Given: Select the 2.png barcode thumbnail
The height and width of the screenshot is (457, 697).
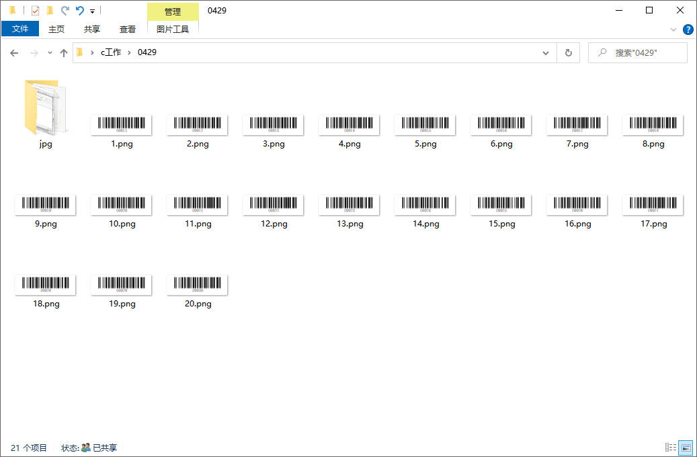Looking at the screenshot, I should (198, 125).
